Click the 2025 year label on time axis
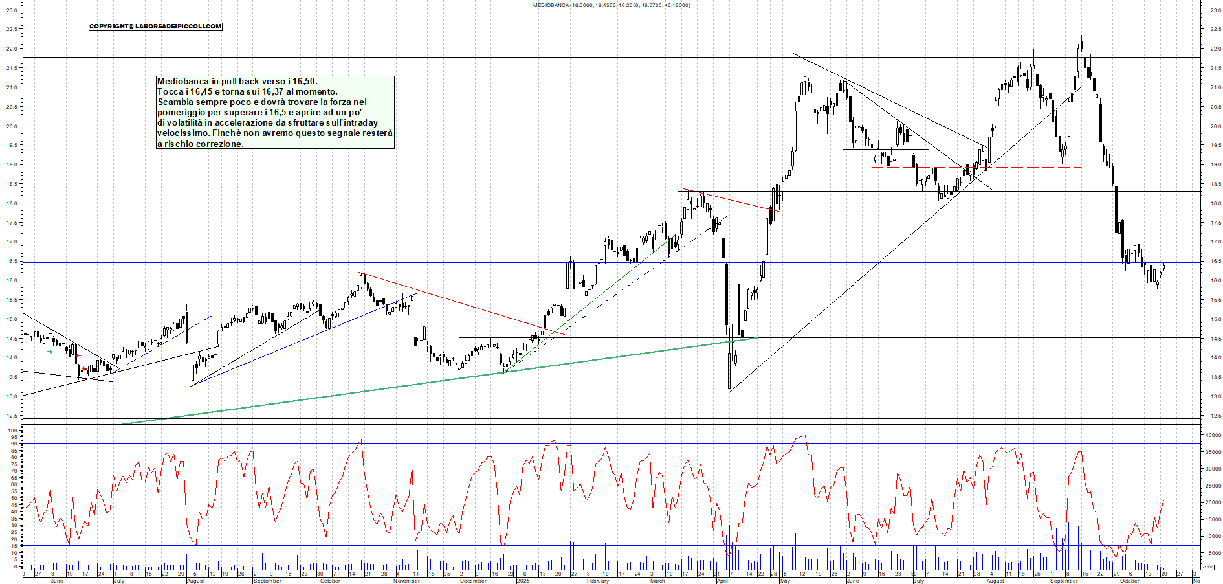Viewport: 1223px width, 584px height. tap(523, 581)
